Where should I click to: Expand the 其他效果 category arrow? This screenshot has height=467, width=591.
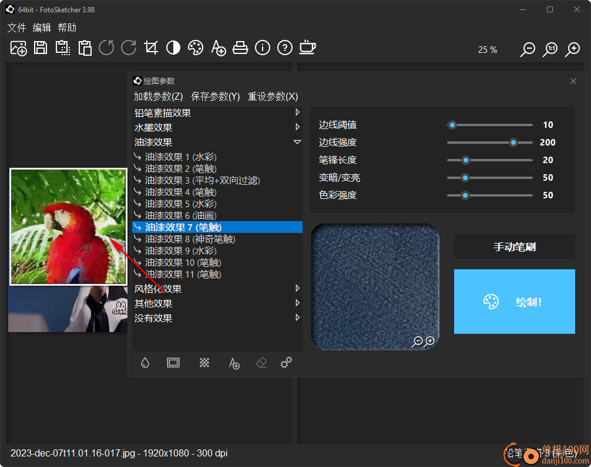(297, 303)
